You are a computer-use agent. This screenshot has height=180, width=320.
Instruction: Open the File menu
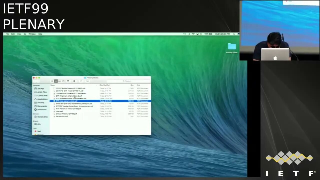(x=7, y=34)
